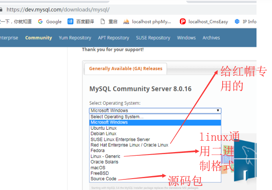Screen dimensions: 272x190
Task: Click the Google bookmark label
Action: click(x=54, y=22)
